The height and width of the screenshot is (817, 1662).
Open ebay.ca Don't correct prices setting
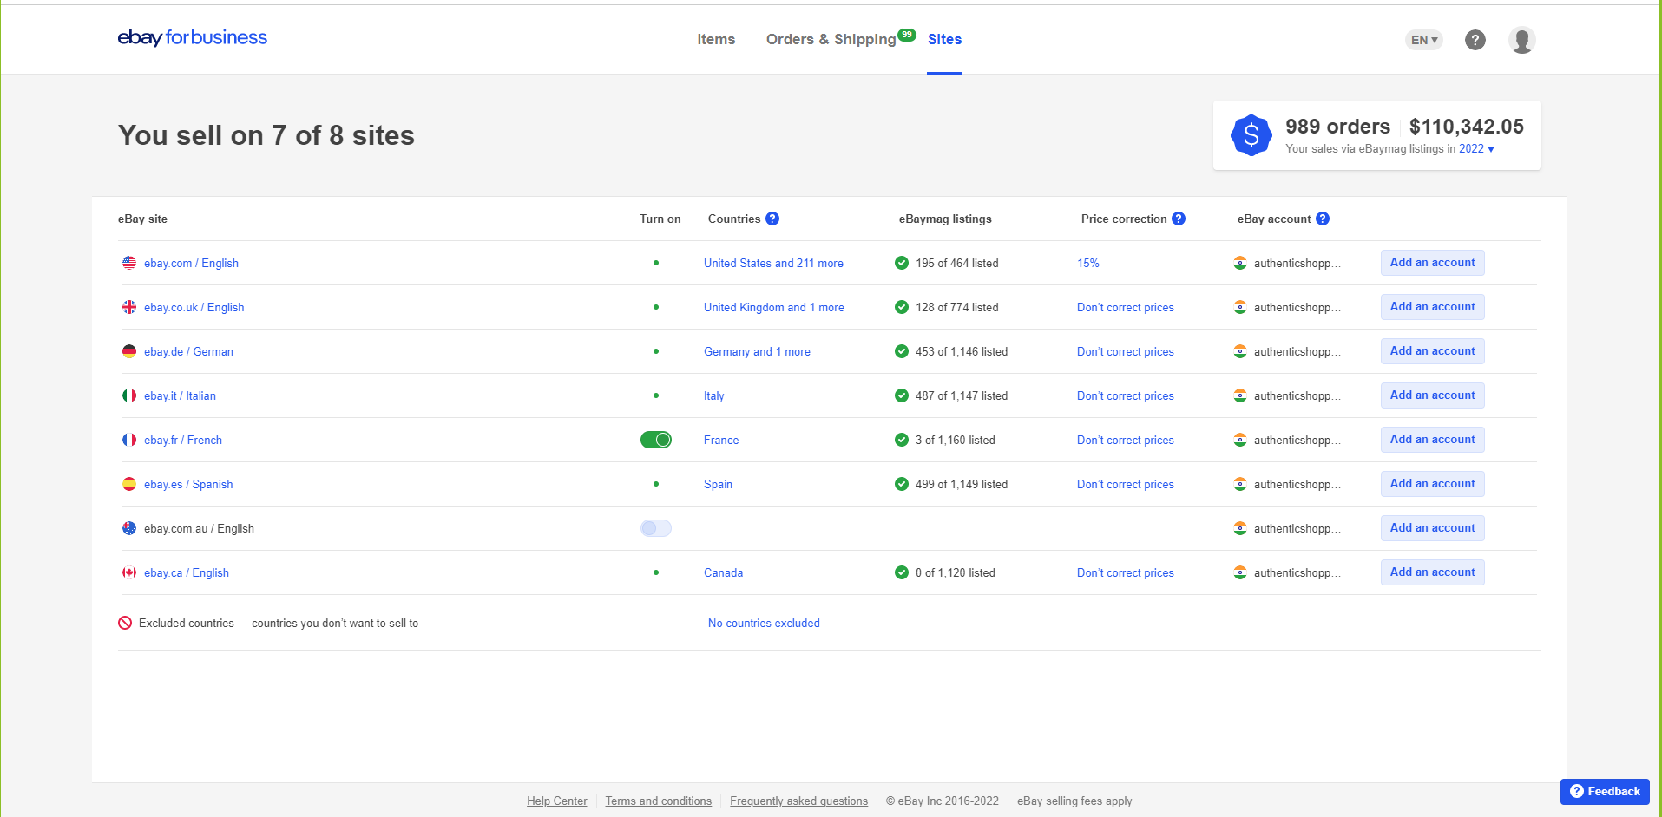(1126, 572)
